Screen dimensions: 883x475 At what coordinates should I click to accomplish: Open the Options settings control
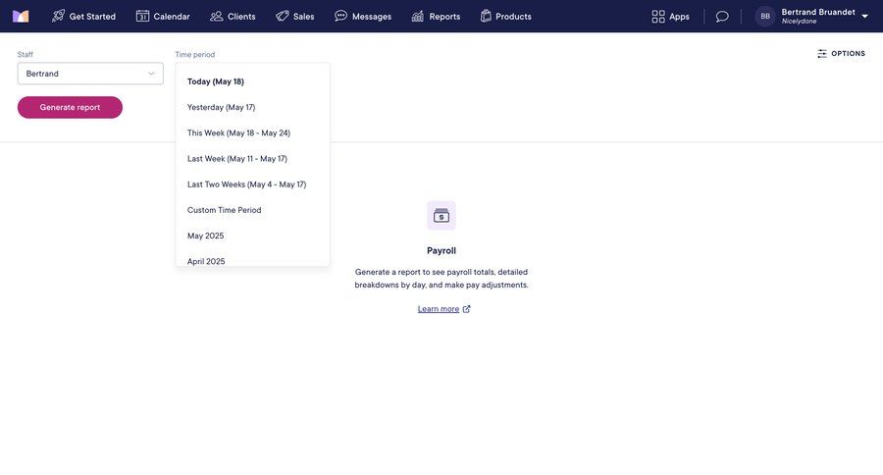841,54
